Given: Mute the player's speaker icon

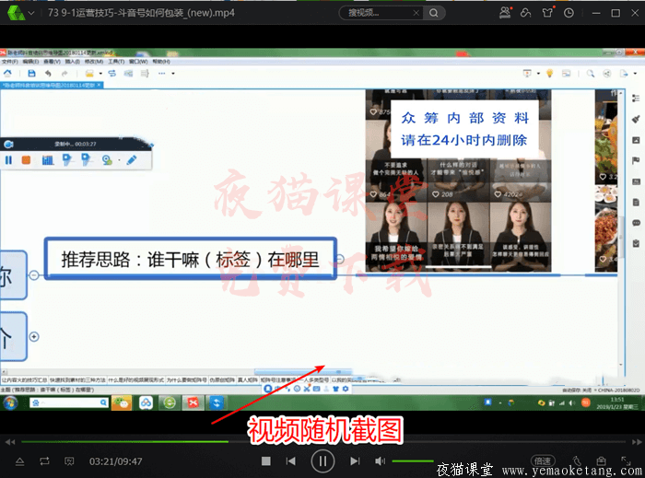Looking at the screenshot, I should coord(380,461).
